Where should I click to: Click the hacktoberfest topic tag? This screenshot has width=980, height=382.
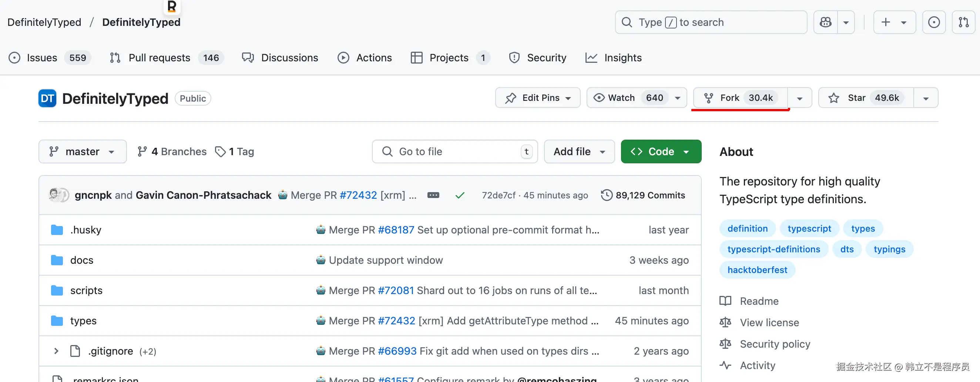(758, 270)
